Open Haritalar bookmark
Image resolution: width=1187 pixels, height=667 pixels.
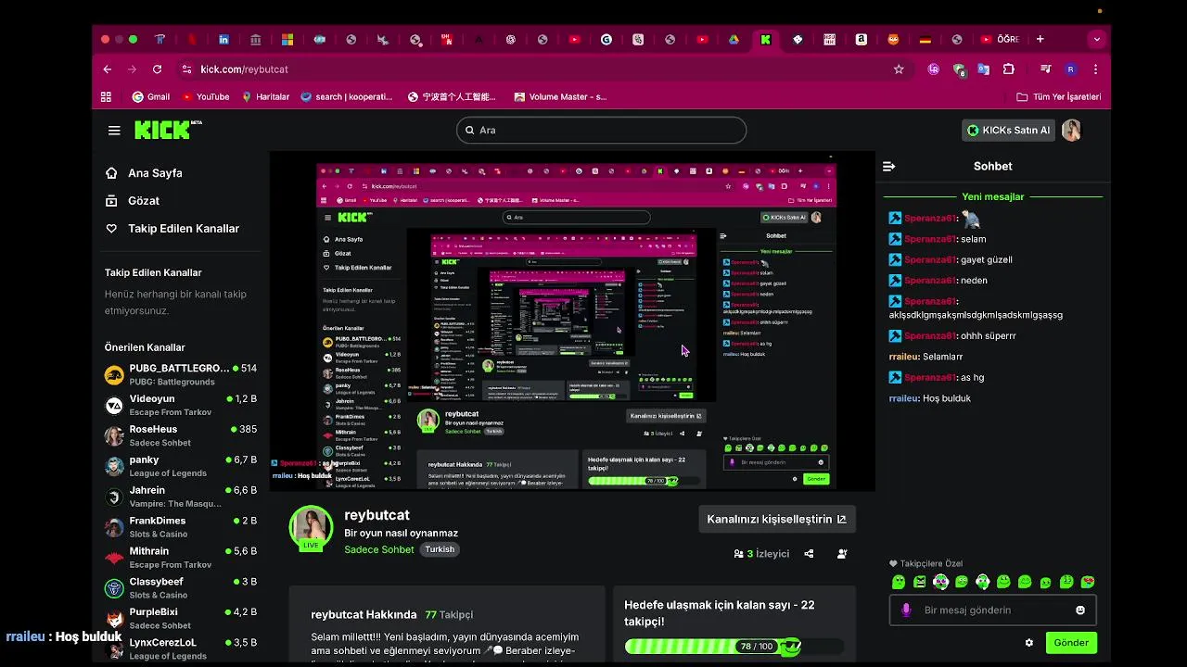pyautogui.click(x=265, y=96)
